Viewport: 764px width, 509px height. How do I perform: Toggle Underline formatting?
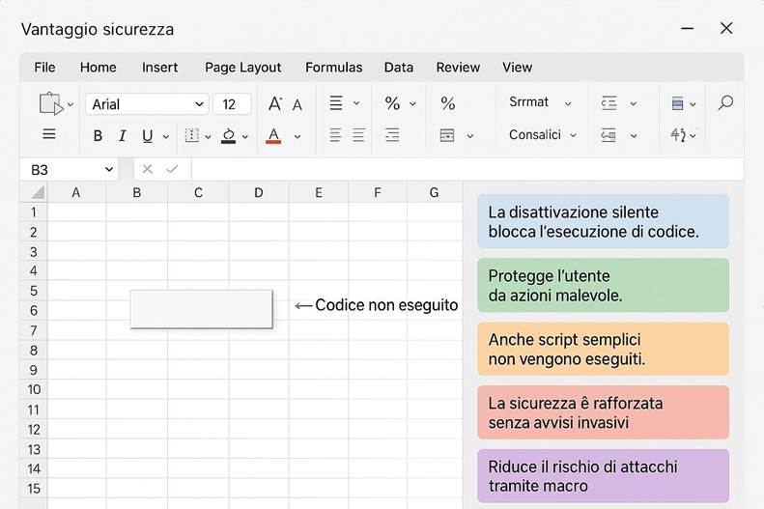click(147, 136)
